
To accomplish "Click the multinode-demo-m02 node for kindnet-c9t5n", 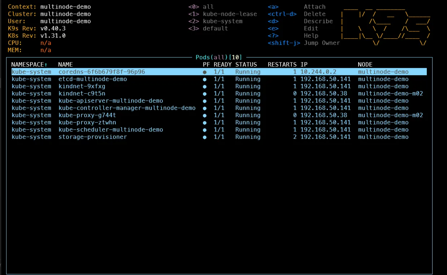I will tap(390, 94).
